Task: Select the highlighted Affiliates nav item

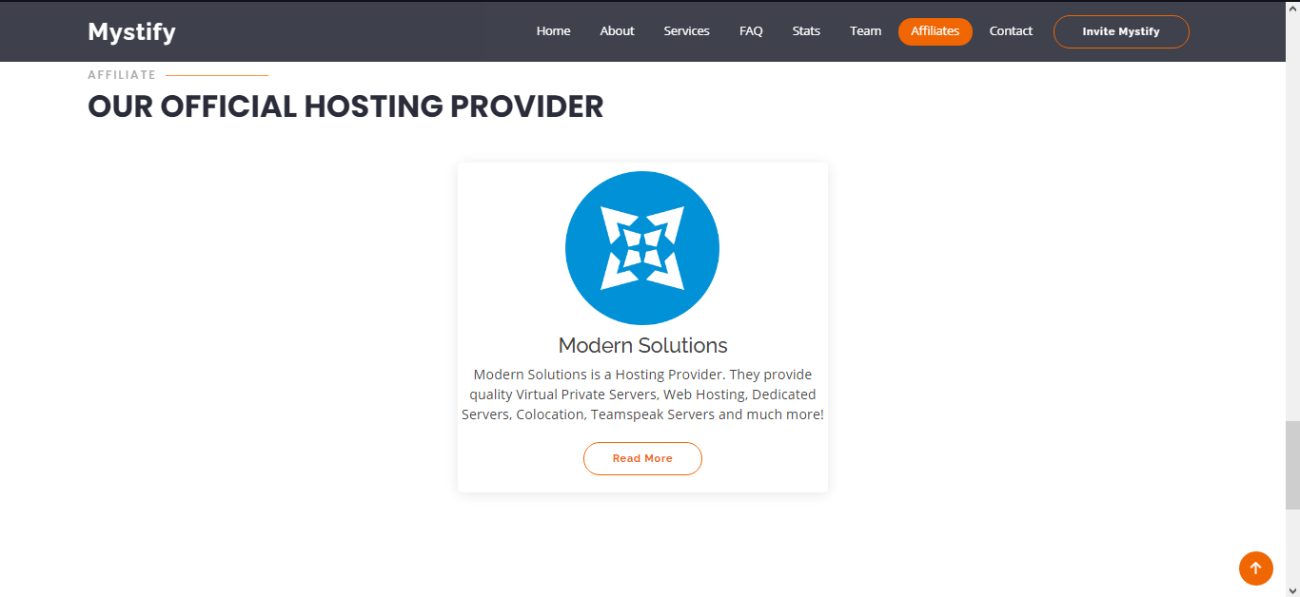Action: point(935,31)
